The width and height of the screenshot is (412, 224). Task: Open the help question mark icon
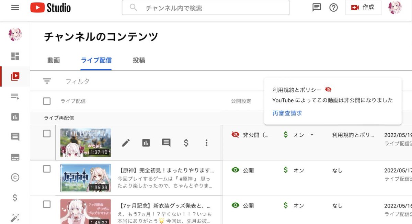point(333,8)
